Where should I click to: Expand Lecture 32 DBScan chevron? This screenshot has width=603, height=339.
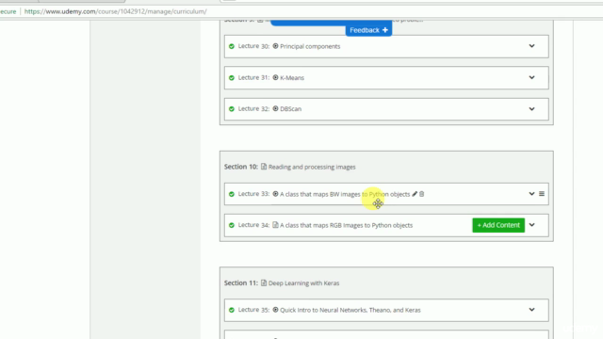pyautogui.click(x=531, y=109)
